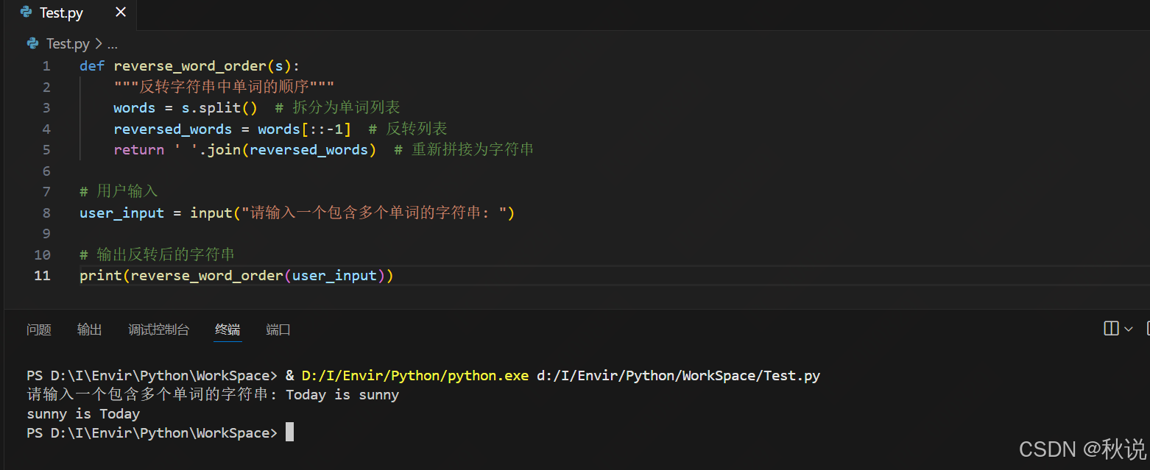Click the return keyword on line 5

139,150
